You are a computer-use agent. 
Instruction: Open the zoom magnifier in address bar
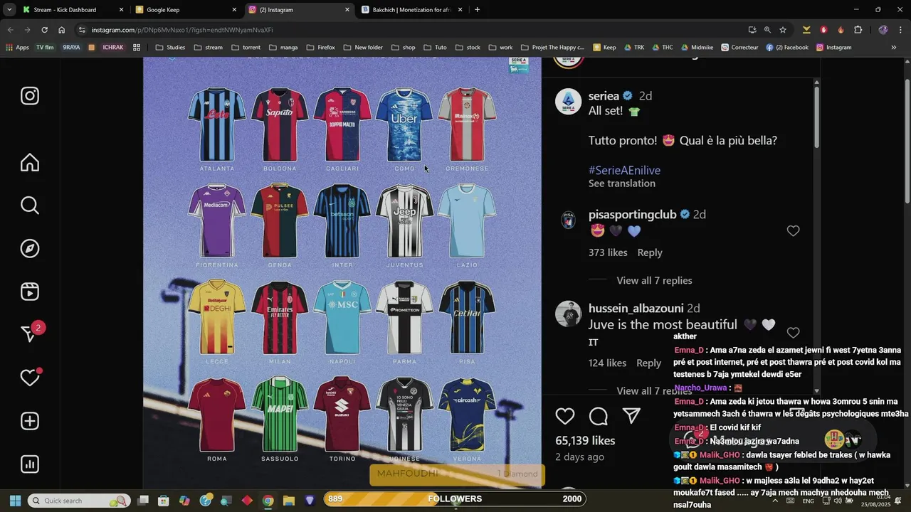pyautogui.click(x=767, y=30)
